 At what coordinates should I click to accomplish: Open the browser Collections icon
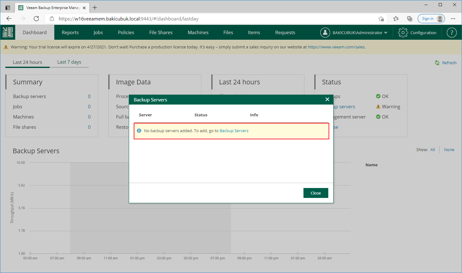[x=410, y=19]
